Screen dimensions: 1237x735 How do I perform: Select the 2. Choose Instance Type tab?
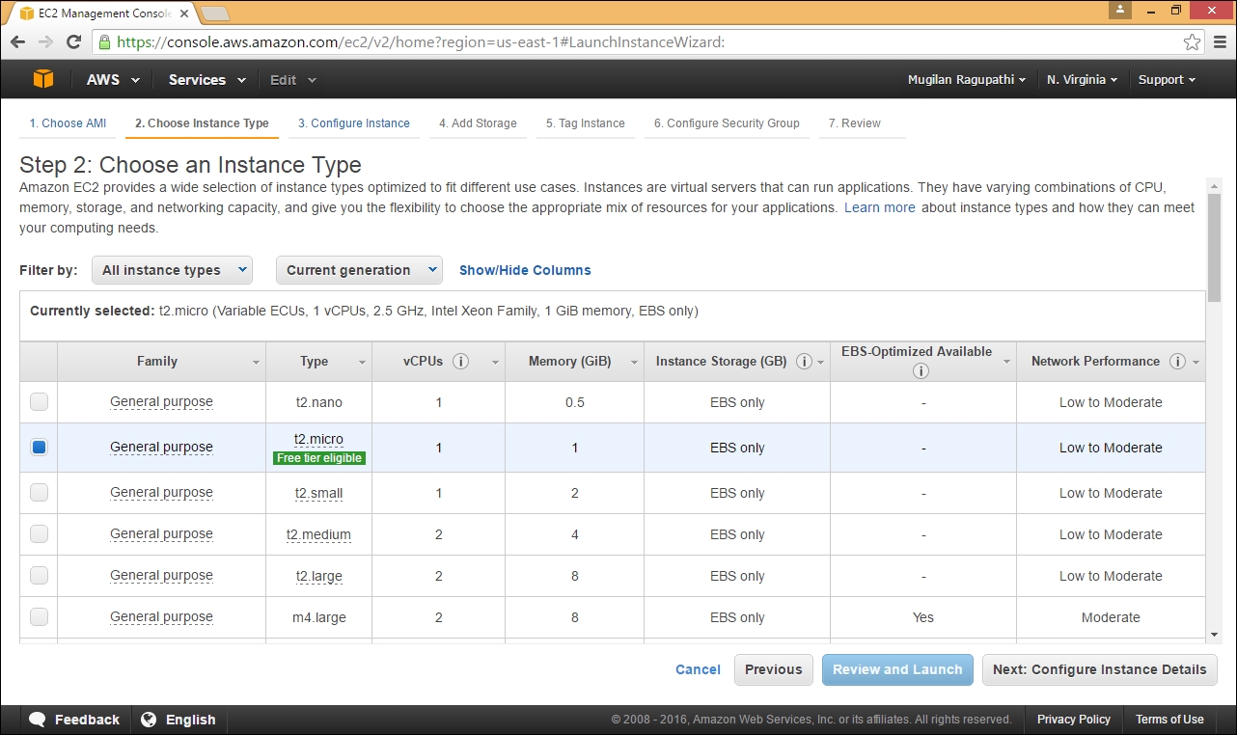[x=202, y=123]
